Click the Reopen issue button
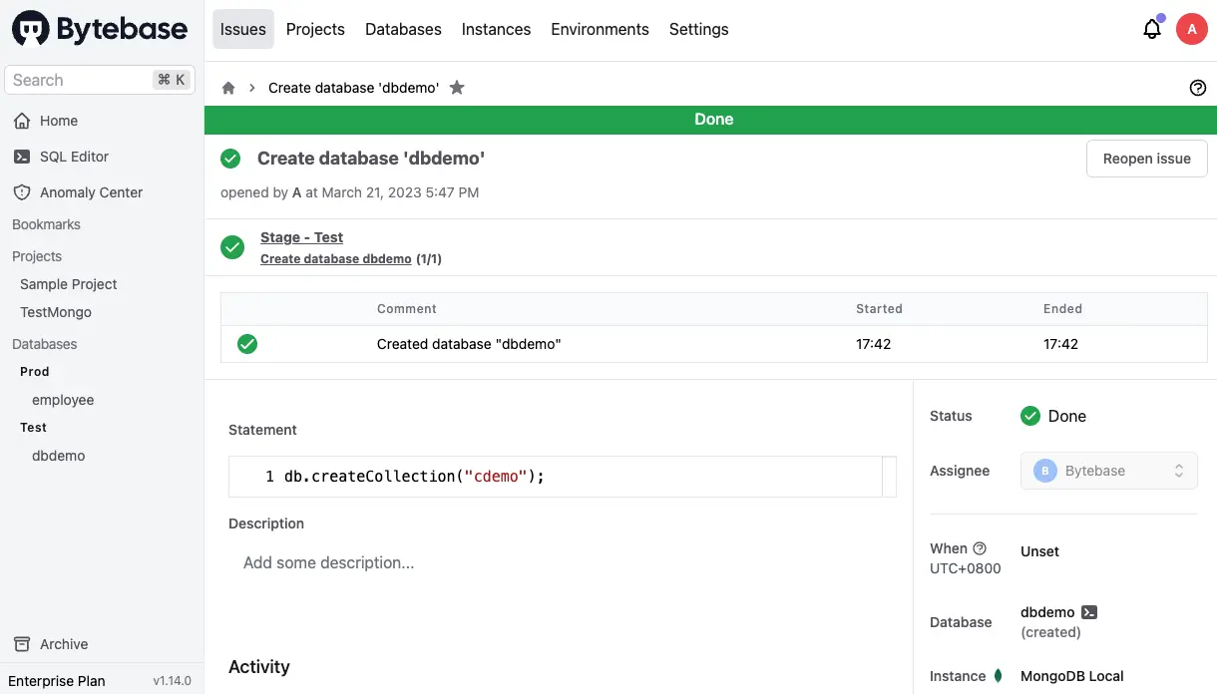This screenshot has height=694, width=1217. (x=1146, y=159)
